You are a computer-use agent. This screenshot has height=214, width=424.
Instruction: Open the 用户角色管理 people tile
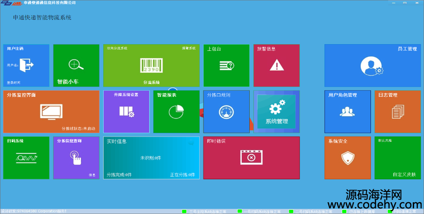point(348,112)
